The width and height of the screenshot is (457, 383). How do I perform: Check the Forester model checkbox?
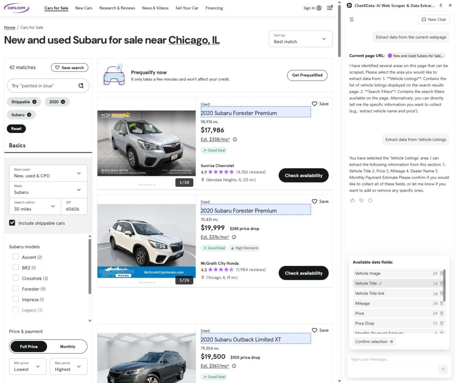click(16, 289)
